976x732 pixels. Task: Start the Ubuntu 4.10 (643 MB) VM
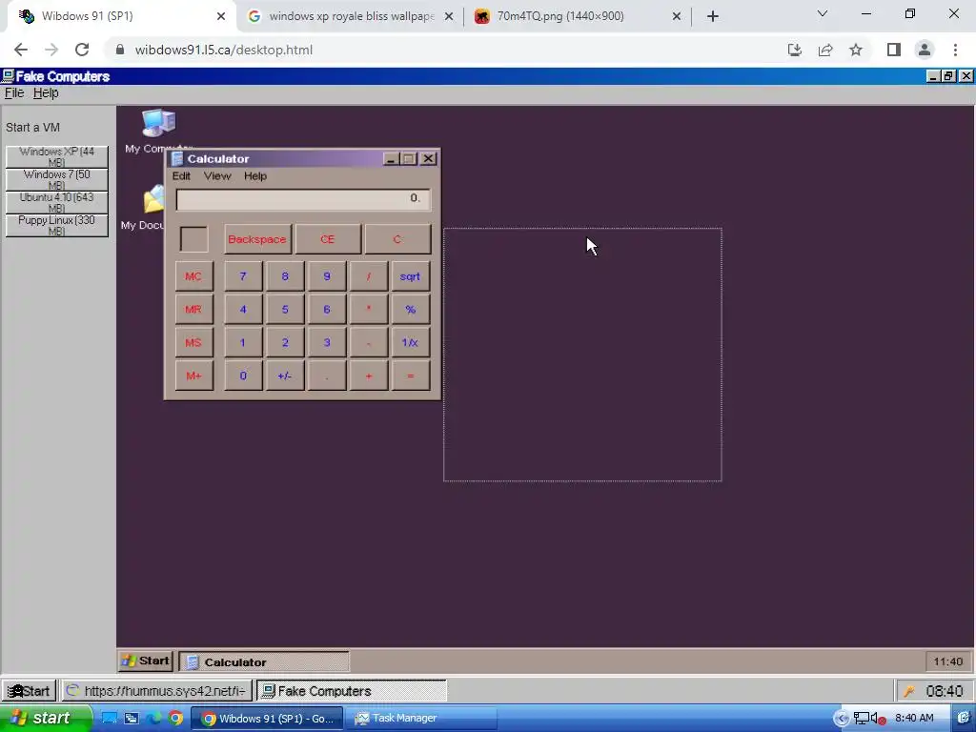[x=56, y=203]
